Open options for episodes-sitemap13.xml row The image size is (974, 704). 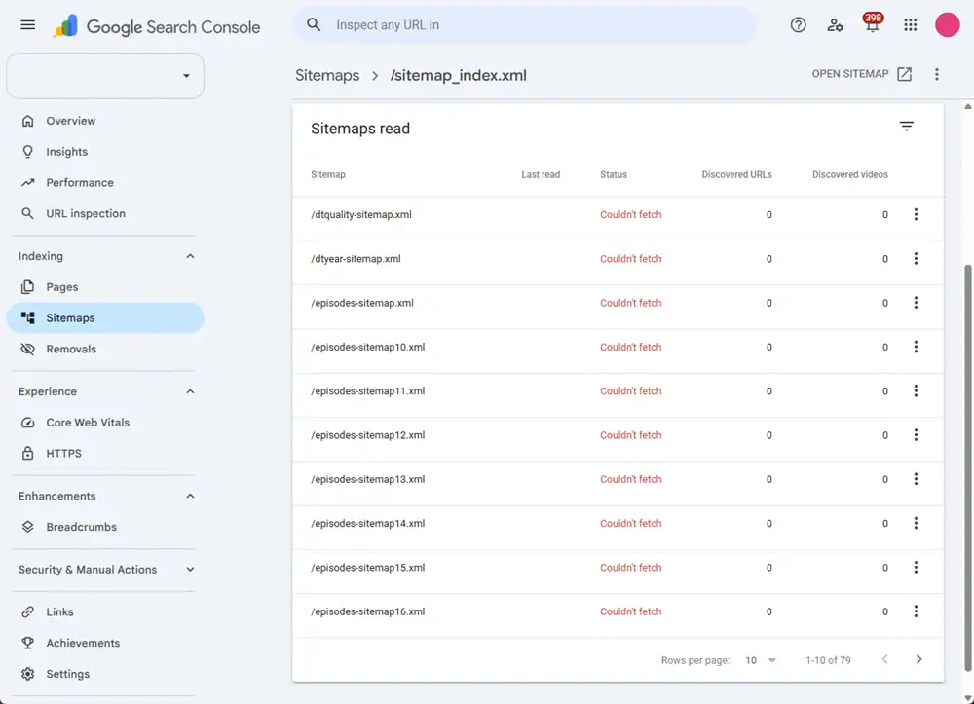916,479
